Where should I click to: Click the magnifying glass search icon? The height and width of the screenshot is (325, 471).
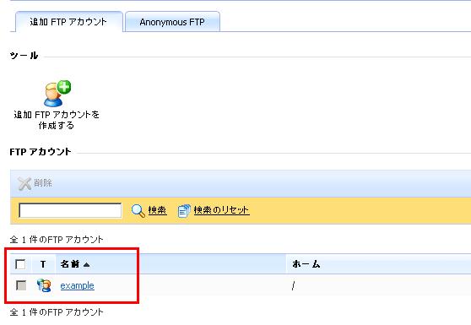coord(138,210)
